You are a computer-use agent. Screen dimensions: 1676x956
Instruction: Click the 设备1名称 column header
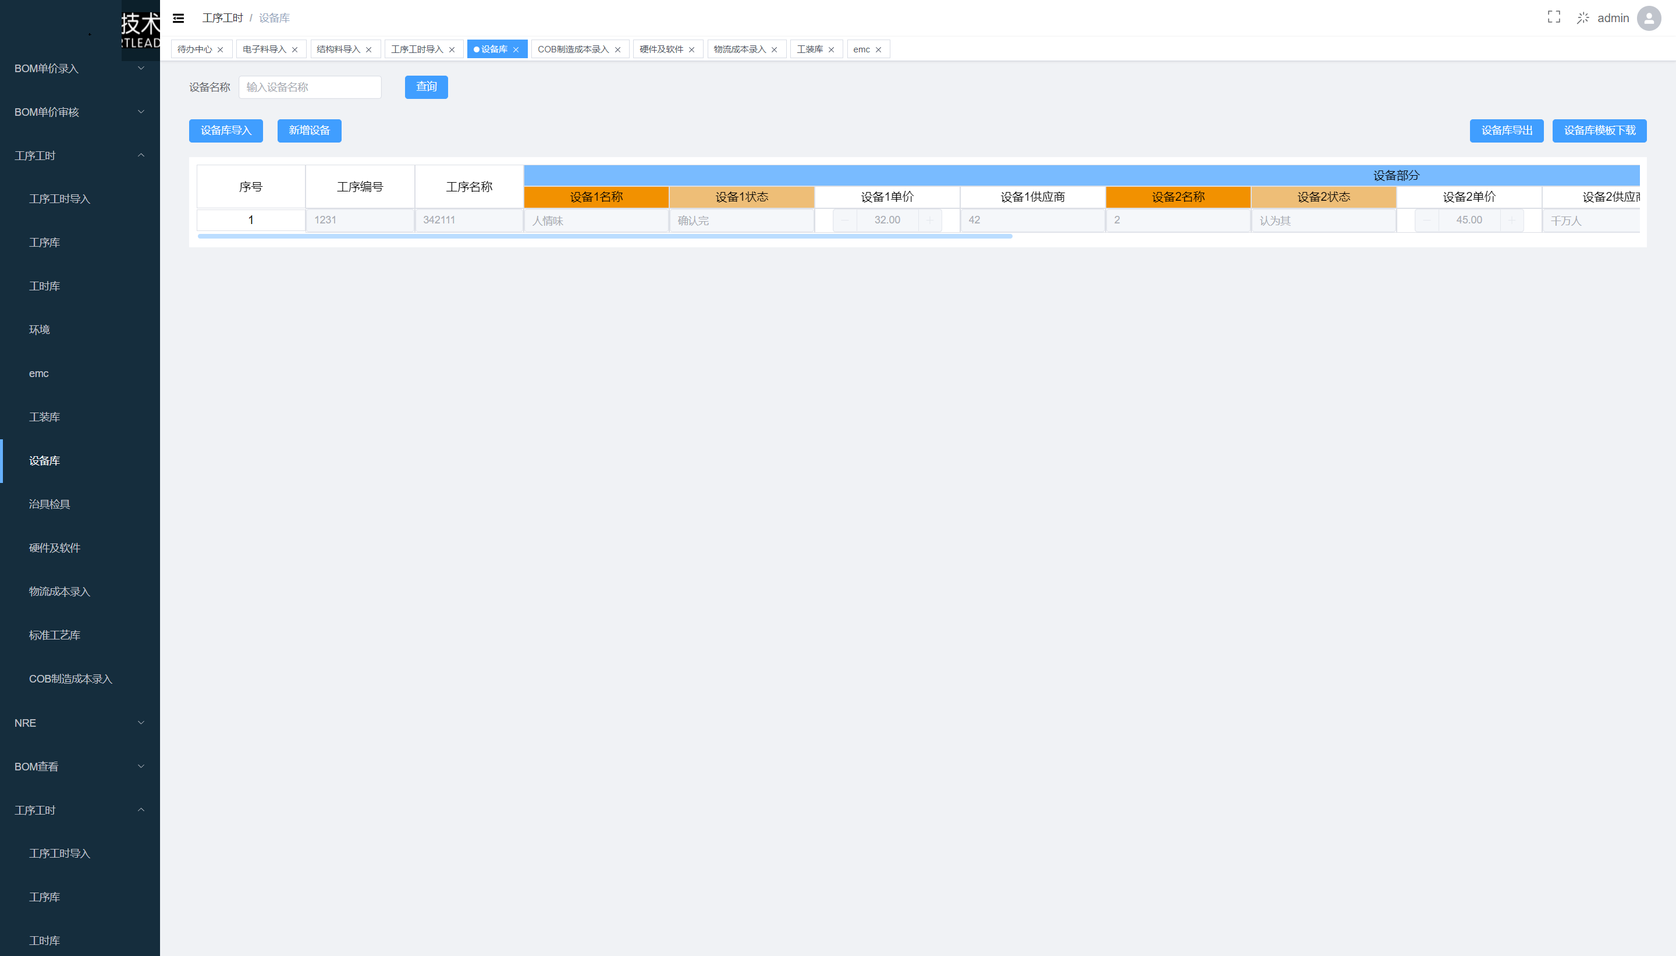596,197
